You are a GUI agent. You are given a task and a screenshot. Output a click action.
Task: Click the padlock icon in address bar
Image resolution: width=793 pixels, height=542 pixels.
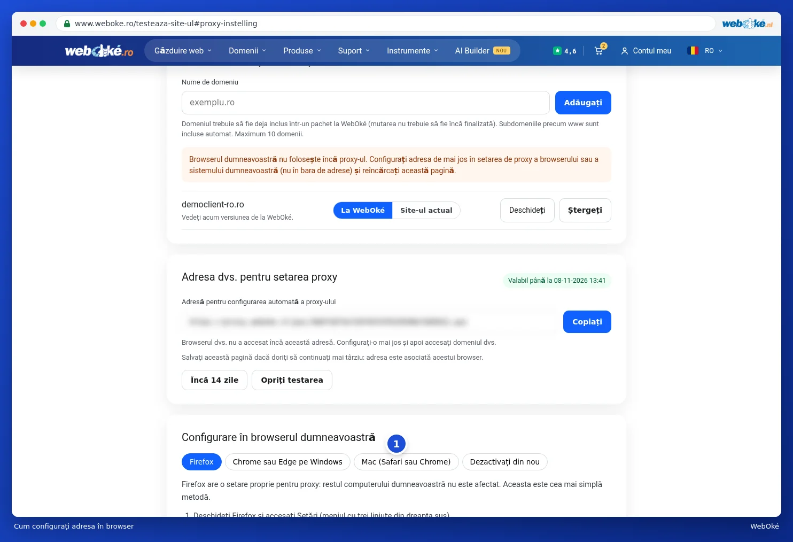(67, 24)
